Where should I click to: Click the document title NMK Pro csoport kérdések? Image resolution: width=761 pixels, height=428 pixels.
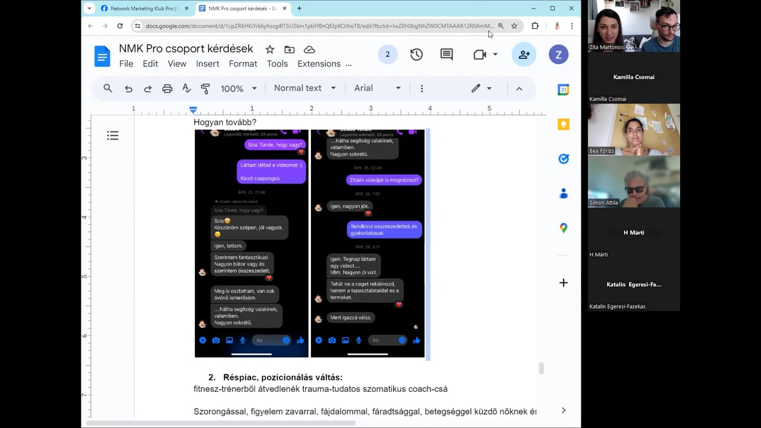point(186,49)
